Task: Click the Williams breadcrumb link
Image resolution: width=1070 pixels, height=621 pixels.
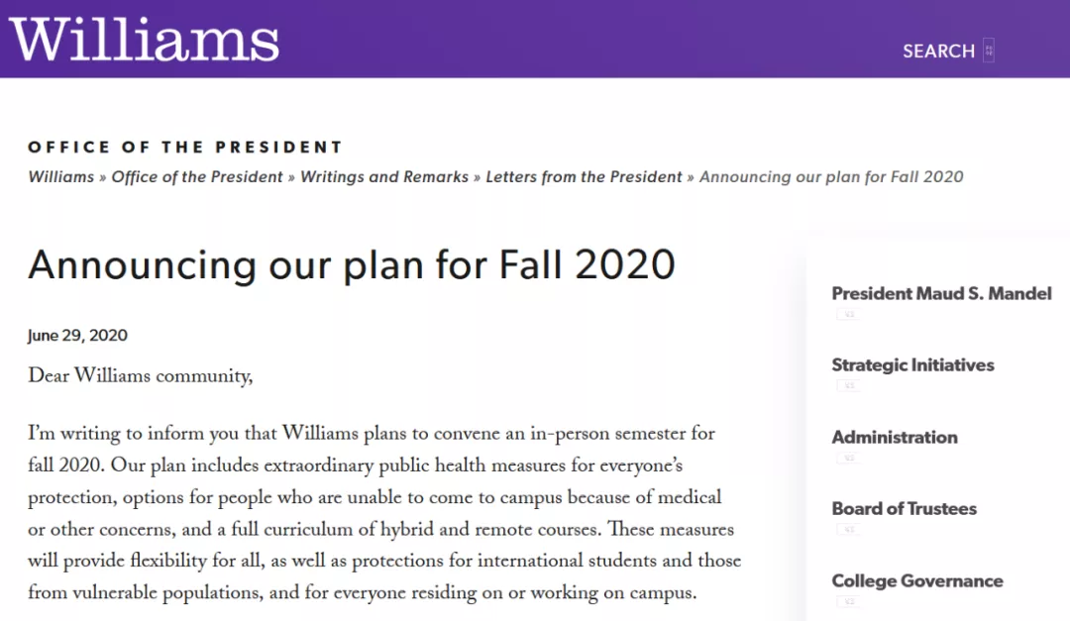Action: pos(60,177)
